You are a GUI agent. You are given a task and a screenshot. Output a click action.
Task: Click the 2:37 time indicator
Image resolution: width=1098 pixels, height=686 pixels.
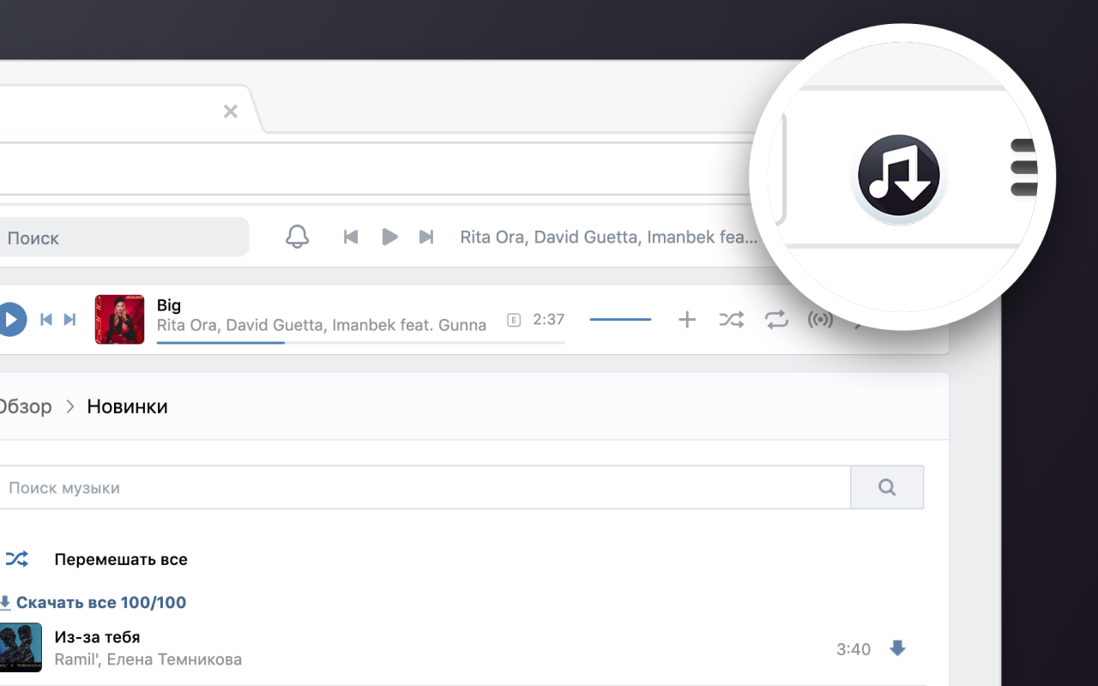[x=549, y=320]
